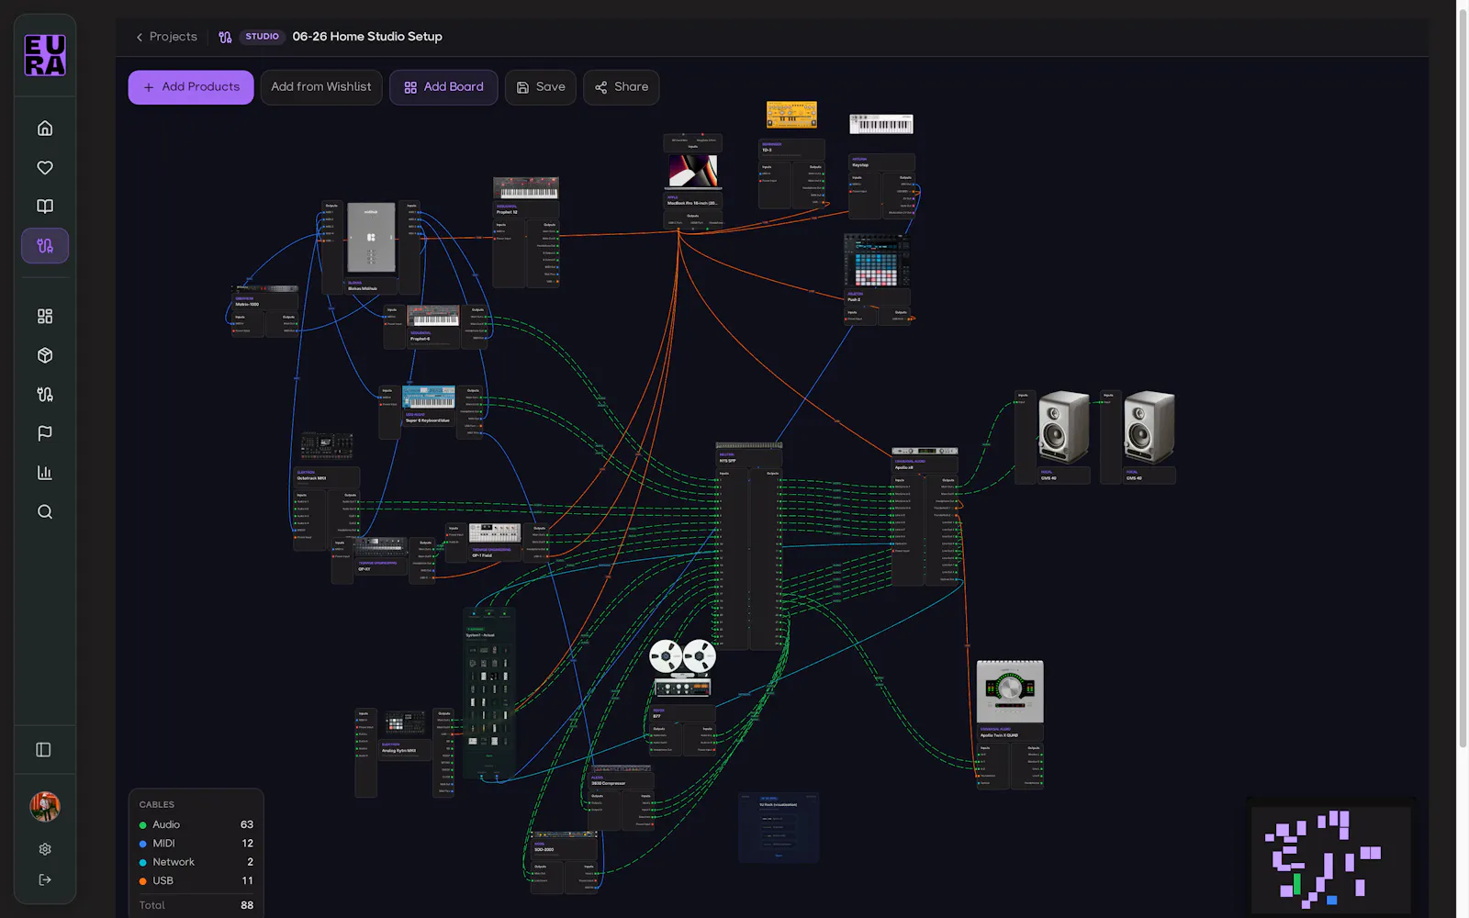Select the Apollo Twin X QUAD image
1469x918 pixels.
(1010, 691)
